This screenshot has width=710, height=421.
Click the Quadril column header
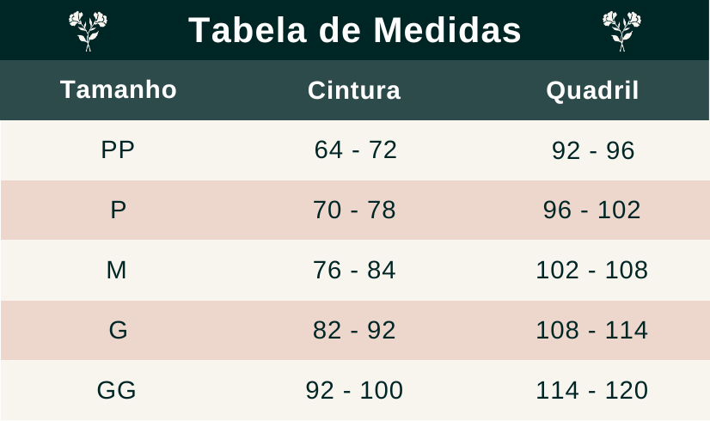click(x=592, y=91)
